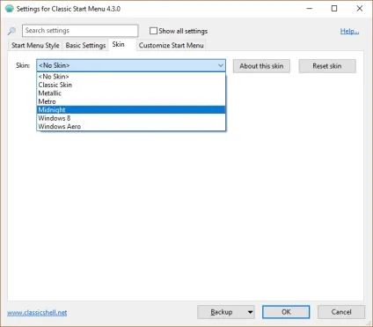
Task: Pick Metallic skin from list
Action: click(131, 93)
